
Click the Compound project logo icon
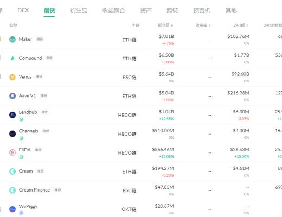pos(12,58)
